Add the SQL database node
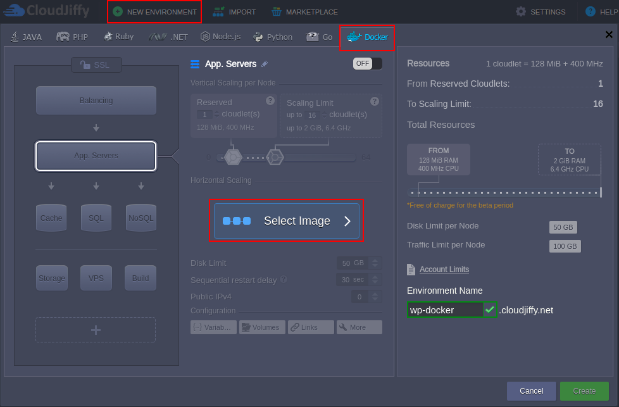The width and height of the screenshot is (619, 407). pyautogui.click(x=96, y=218)
